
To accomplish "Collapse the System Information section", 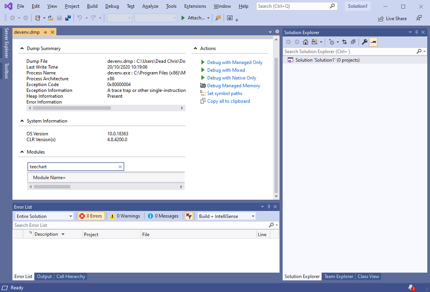I will (x=22, y=121).
